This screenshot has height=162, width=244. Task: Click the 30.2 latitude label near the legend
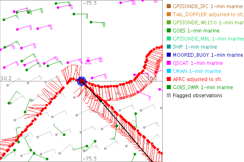point(151,78)
